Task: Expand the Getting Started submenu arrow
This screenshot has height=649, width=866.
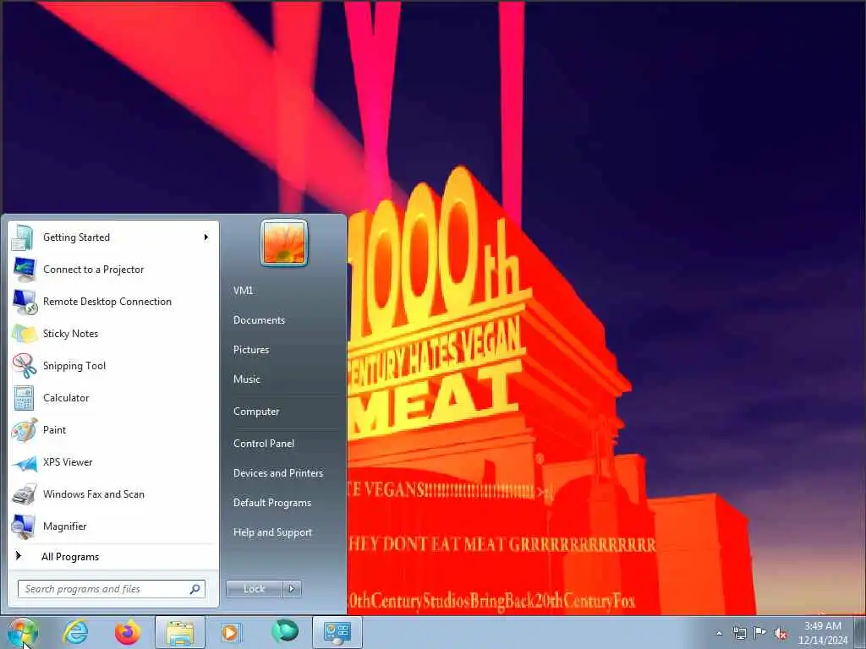Action: [x=206, y=237]
